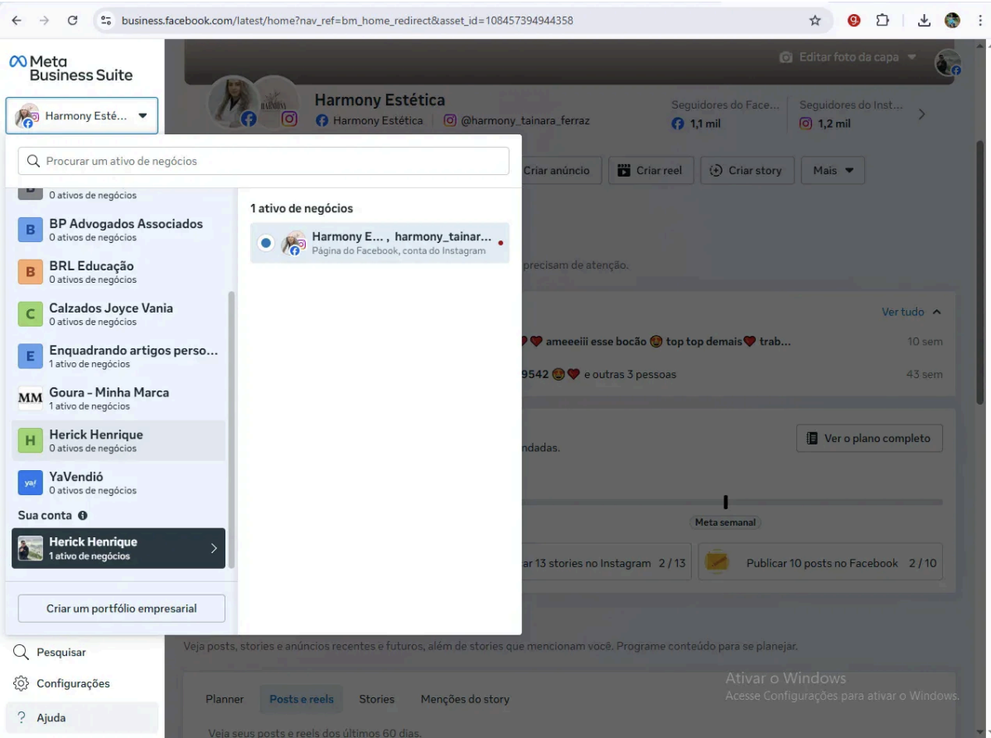Click the Instagram badge on profile picture
Screen dimensions: 991x738
click(x=289, y=119)
